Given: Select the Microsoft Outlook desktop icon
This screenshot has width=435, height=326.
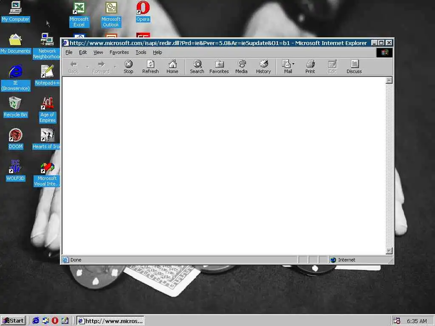Looking at the screenshot, I should coord(111,14).
